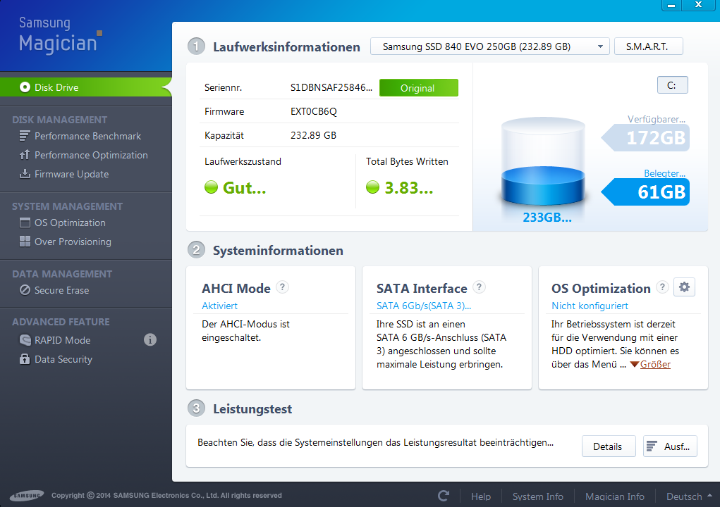
Task: Click the 3.83... total bytes written value
Action: [409, 187]
